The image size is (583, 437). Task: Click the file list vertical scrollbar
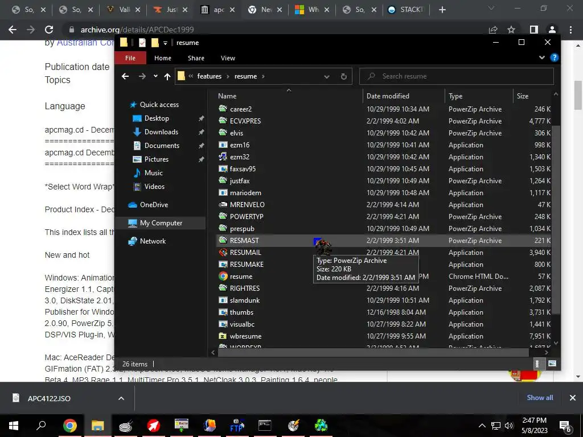pyautogui.click(x=556, y=219)
